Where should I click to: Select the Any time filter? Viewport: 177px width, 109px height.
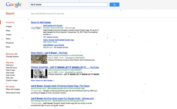[x=10, y=62]
